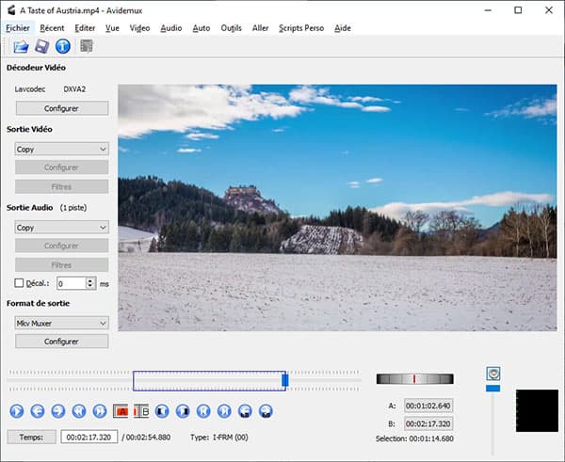
Task: Click Configurer under Décodeur Vidéo
Action: (x=62, y=108)
